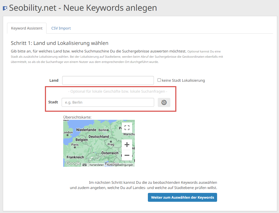279x213 pixels.
Task: Click the Übersichtskarte label text
Action: (x=77, y=117)
